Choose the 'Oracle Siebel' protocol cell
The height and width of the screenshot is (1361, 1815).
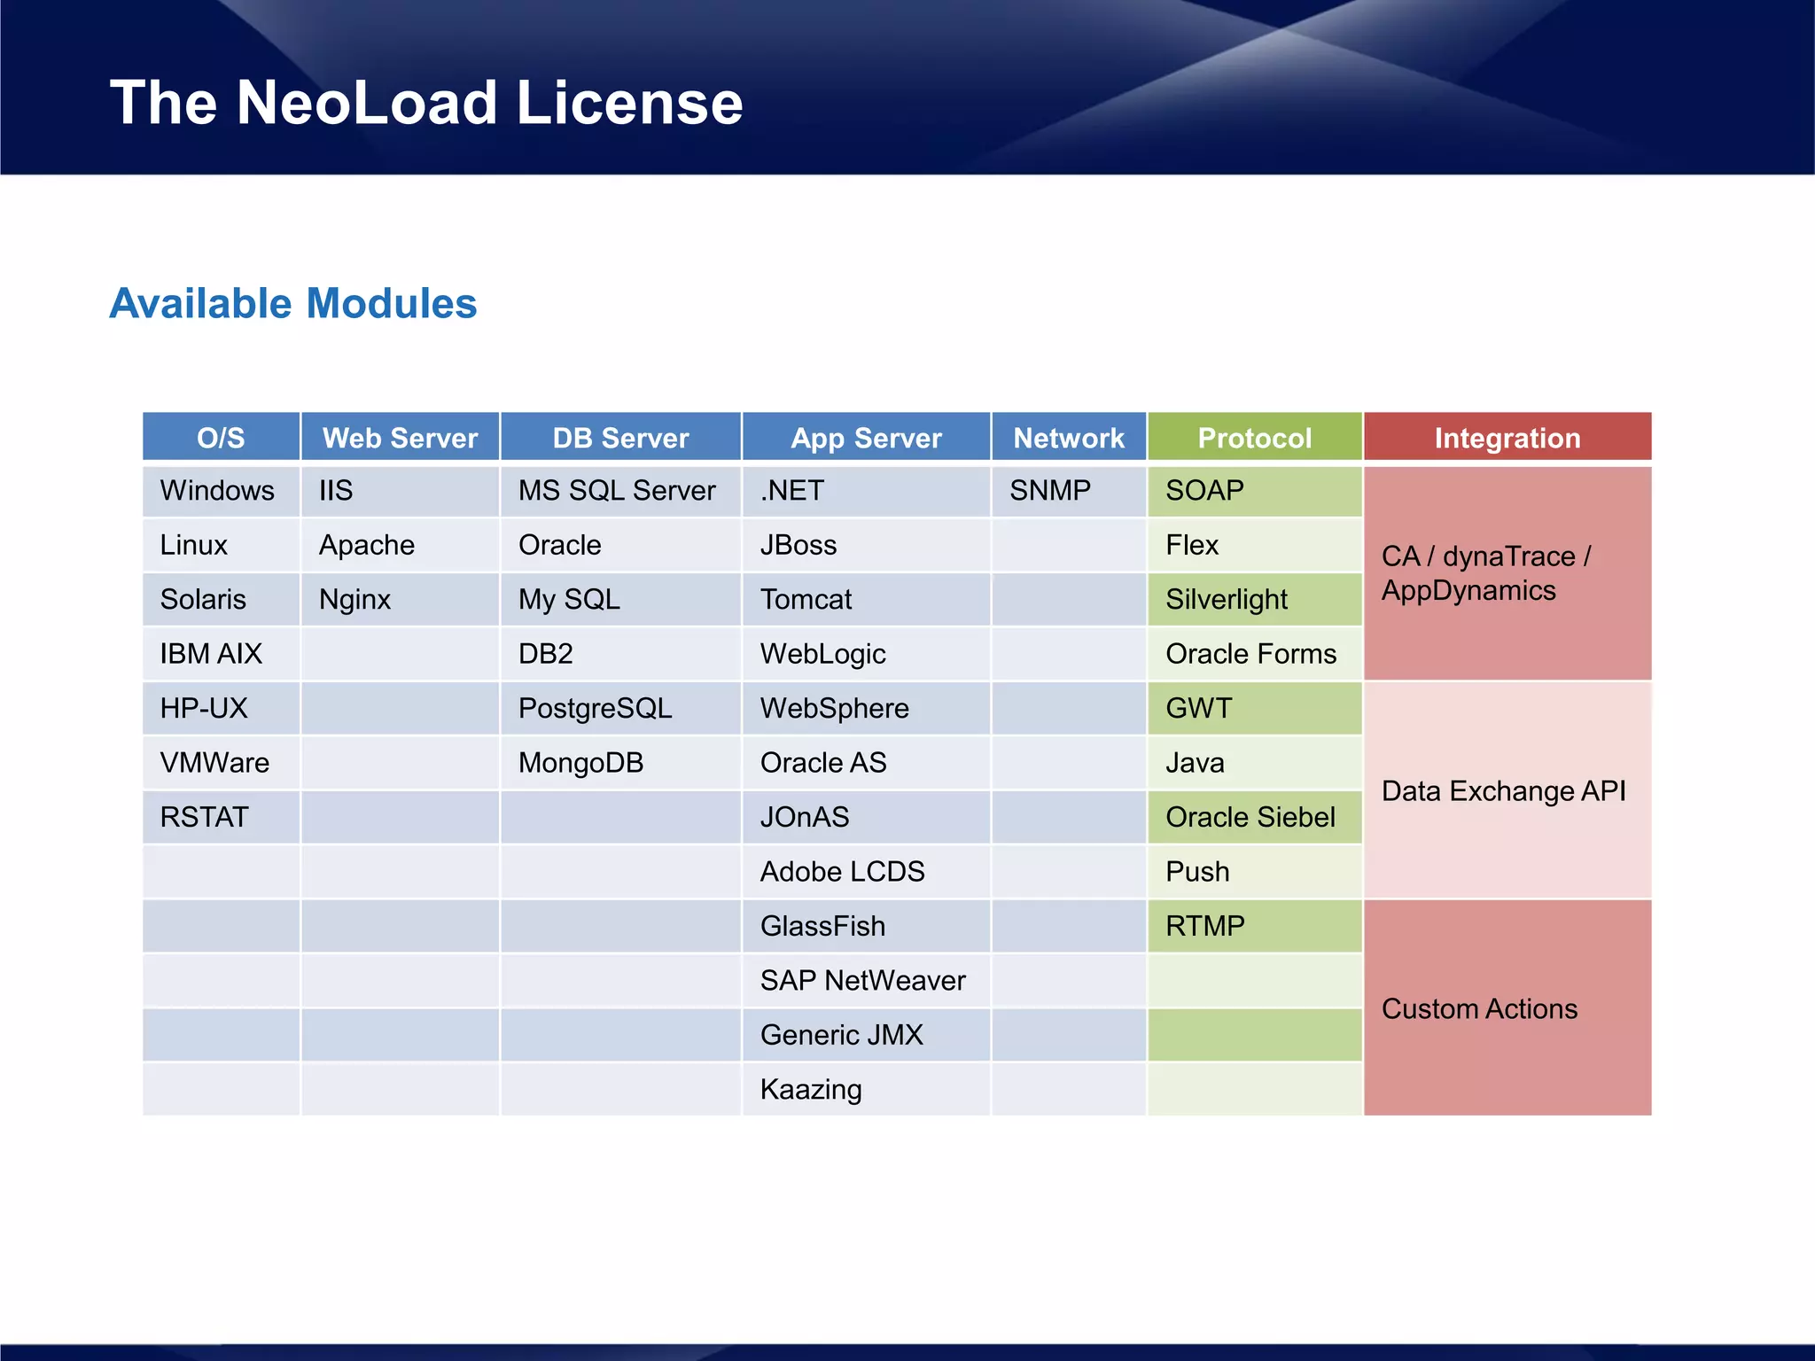pyautogui.click(x=1255, y=817)
